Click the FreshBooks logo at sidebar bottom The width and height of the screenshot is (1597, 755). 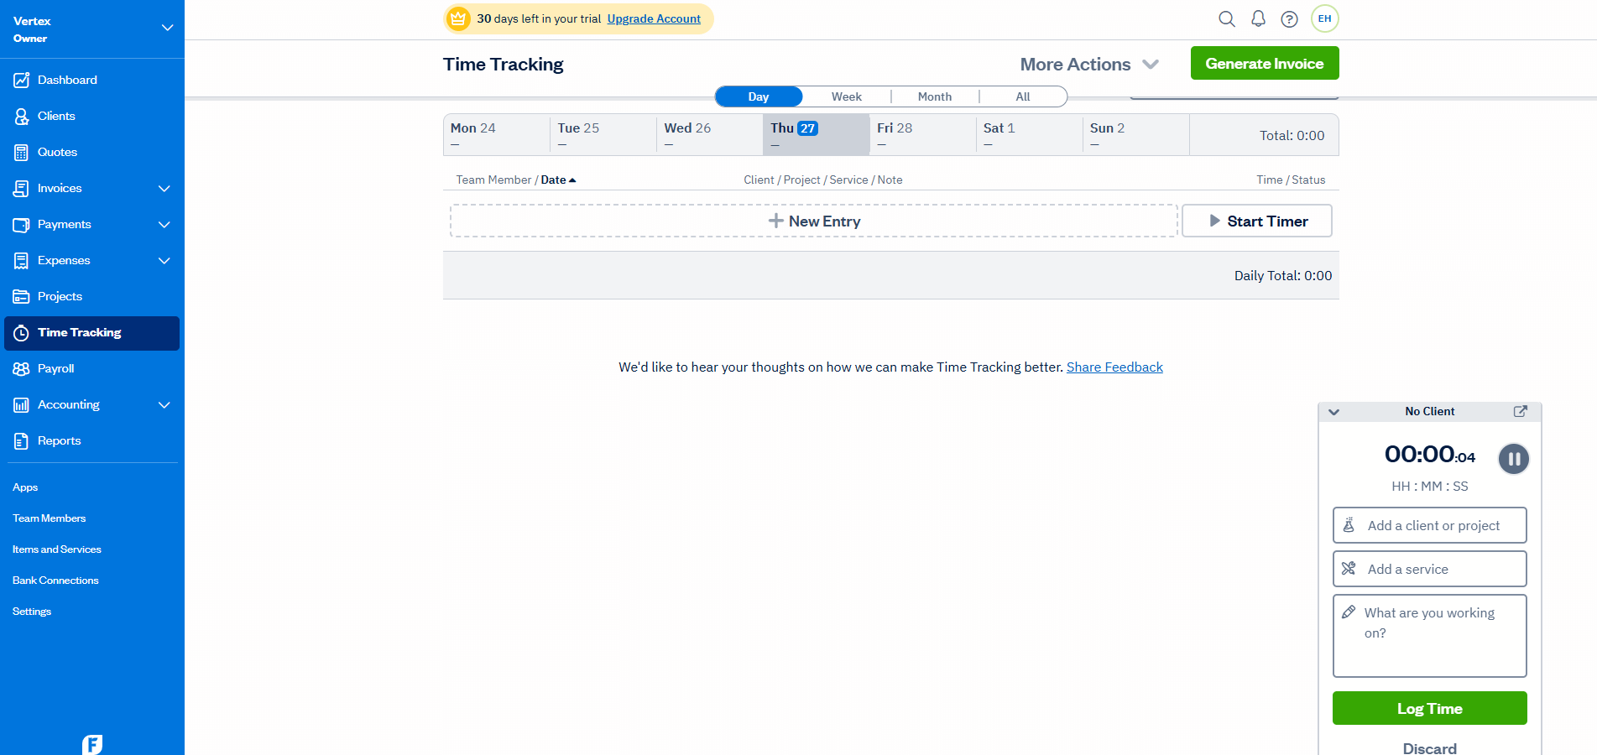click(92, 743)
